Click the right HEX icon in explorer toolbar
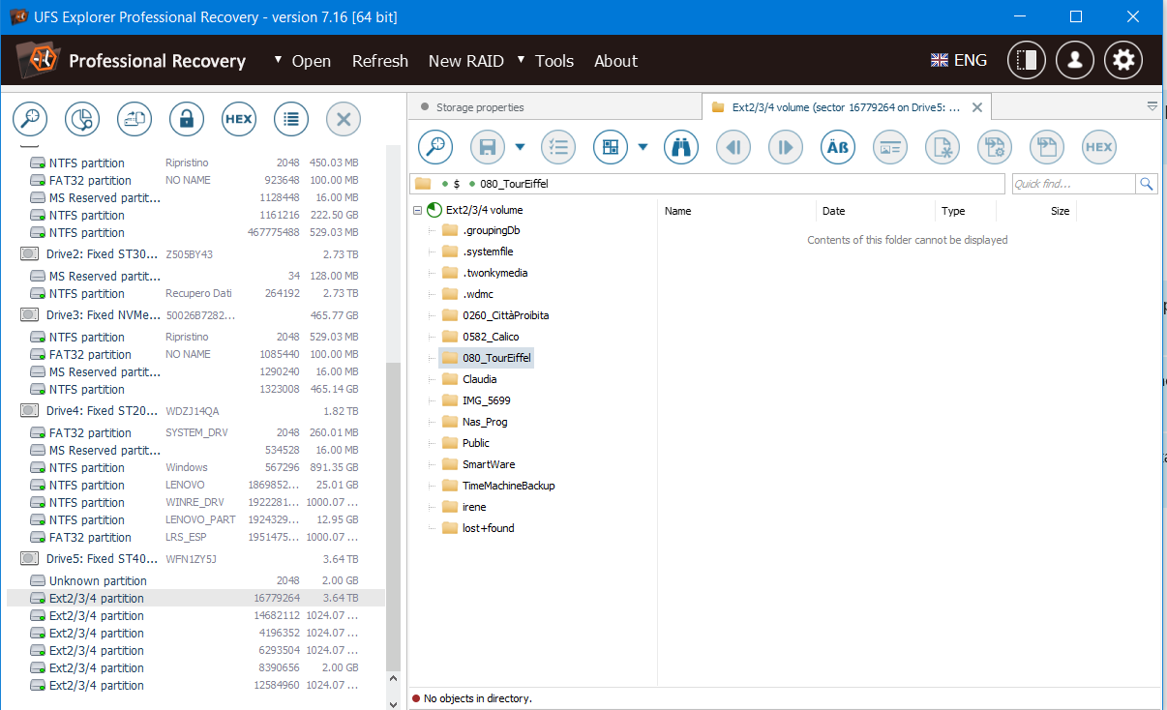The width and height of the screenshot is (1167, 710). point(1099,147)
